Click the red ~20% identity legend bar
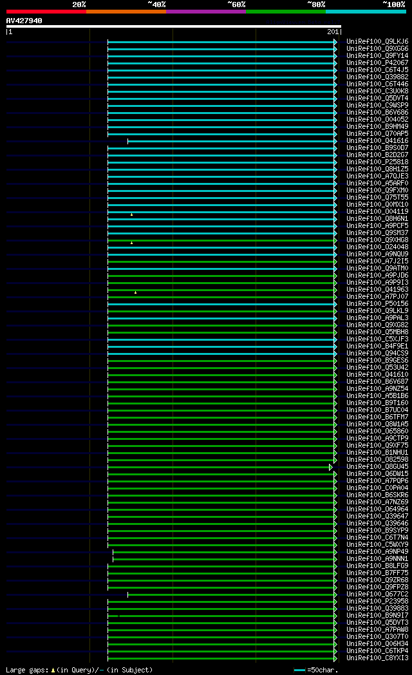 point(46,12)
